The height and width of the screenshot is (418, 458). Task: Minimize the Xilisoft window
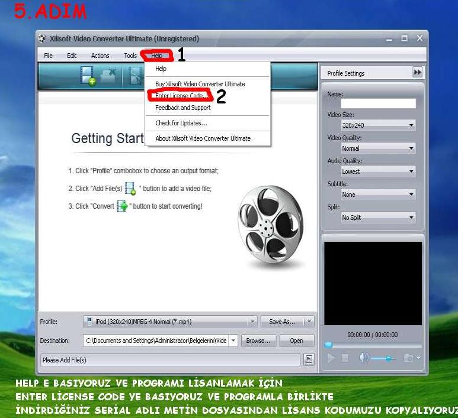(389, 39)
